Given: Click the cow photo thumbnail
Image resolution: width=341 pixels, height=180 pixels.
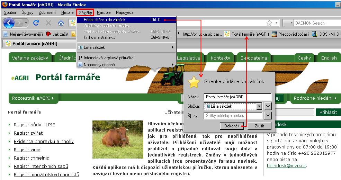Looking at the screenshot, I should (x=118, y=139).
